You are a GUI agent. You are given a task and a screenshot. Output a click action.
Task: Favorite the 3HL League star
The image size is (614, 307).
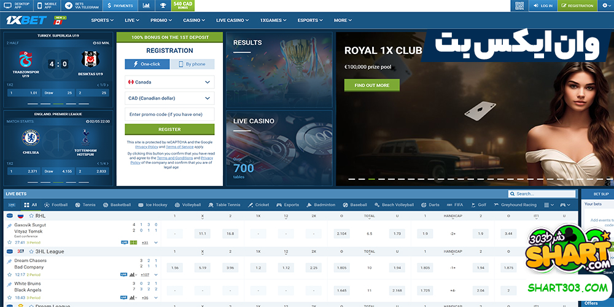[31, 251]
